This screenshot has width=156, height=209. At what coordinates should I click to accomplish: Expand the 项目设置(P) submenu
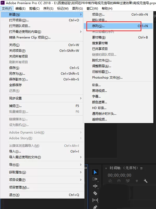point(42,180)
